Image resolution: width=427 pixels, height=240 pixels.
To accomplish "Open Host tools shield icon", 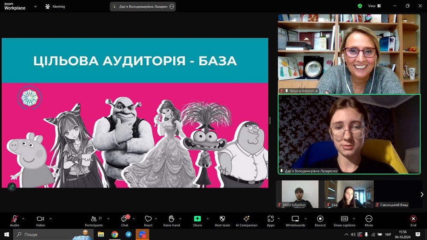I will click(x=222, y=219).
